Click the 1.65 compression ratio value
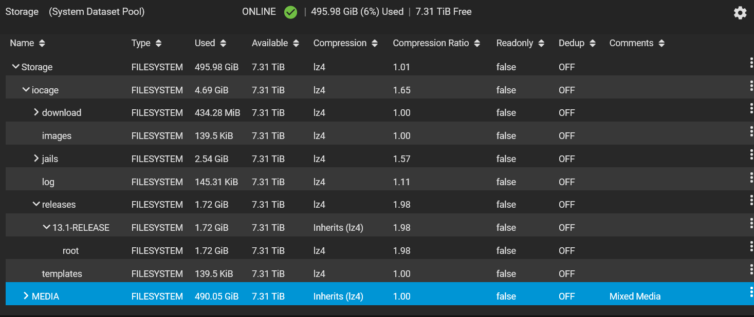The image size is (754, 317). (x=402, y=90)
